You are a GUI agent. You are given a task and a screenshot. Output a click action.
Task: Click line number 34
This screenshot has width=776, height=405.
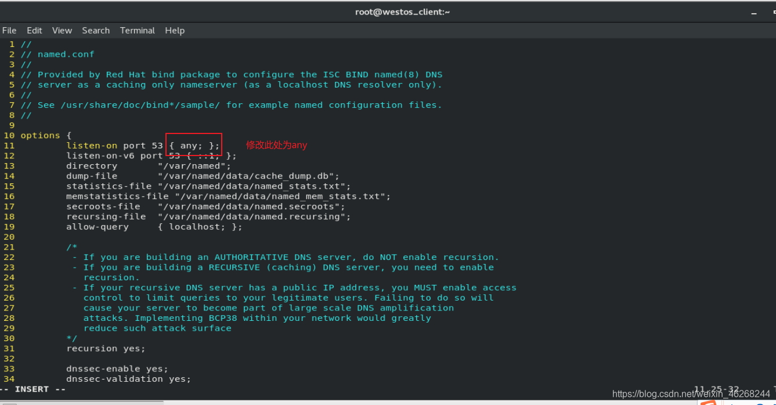coord(9,379)
